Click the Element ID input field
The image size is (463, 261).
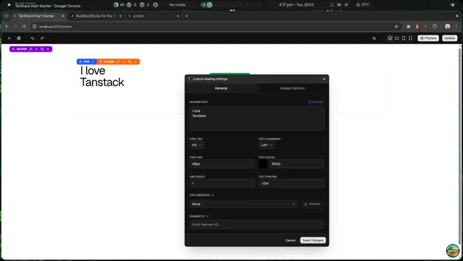(x=257, y=224)
